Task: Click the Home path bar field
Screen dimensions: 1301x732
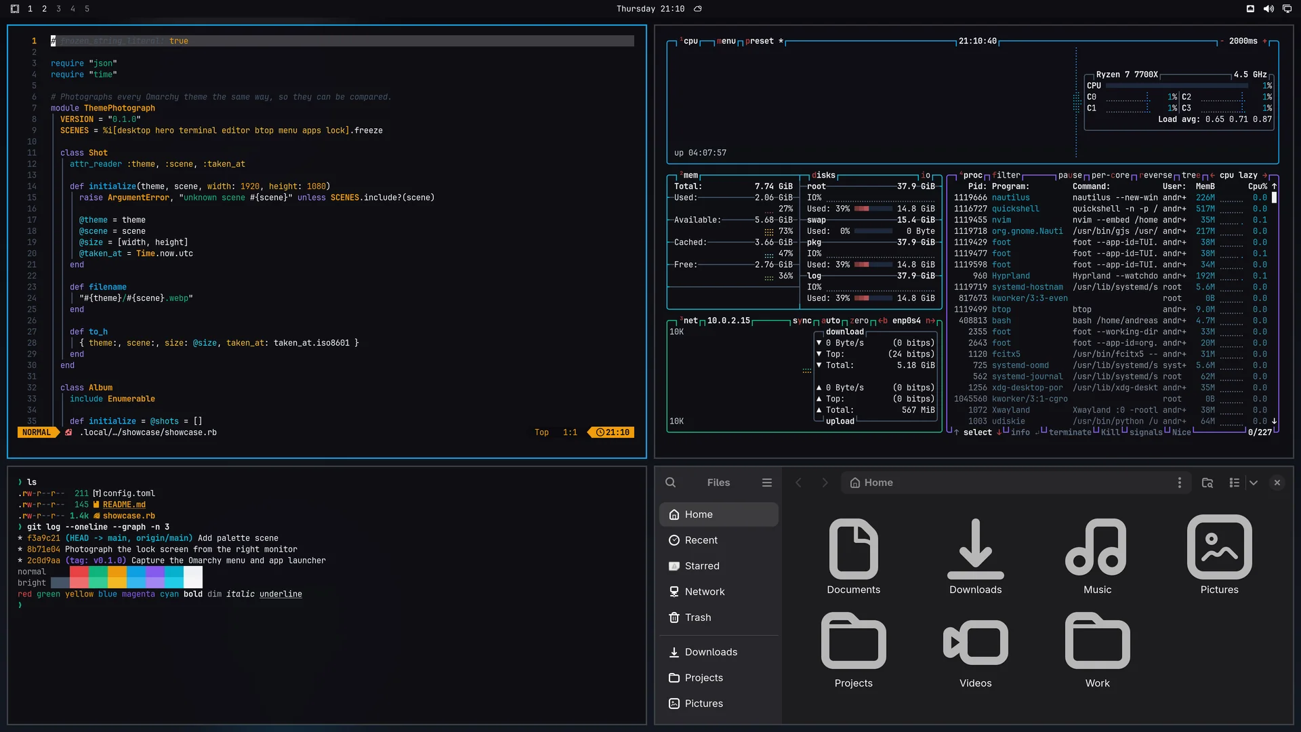Action: pyautogui.click(x=1016, y=483)
